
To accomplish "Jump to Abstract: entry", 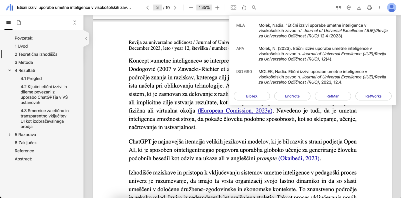I will (23, 159).
